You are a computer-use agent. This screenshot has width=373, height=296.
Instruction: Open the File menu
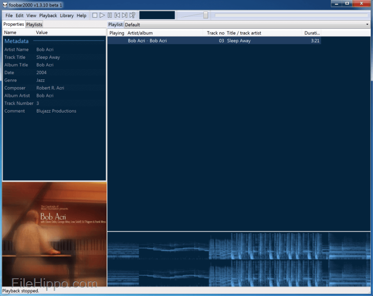[9, 16]
